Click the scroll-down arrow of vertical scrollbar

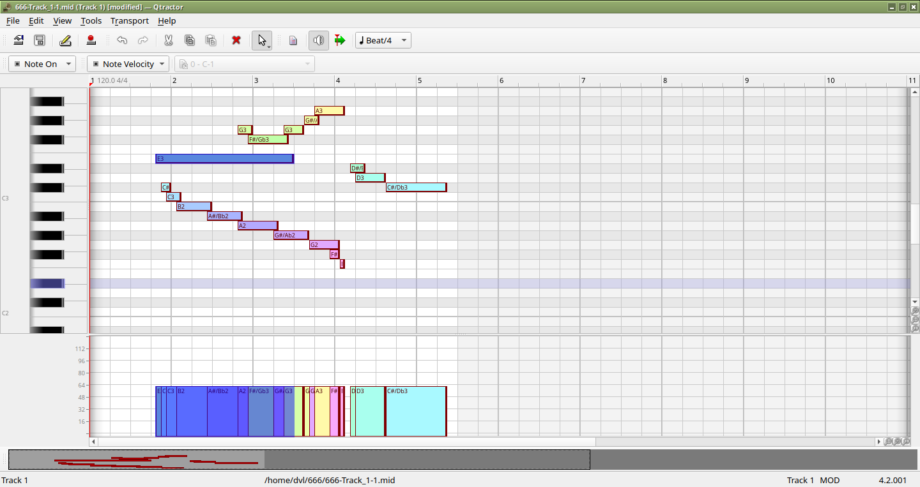point(915,301)
